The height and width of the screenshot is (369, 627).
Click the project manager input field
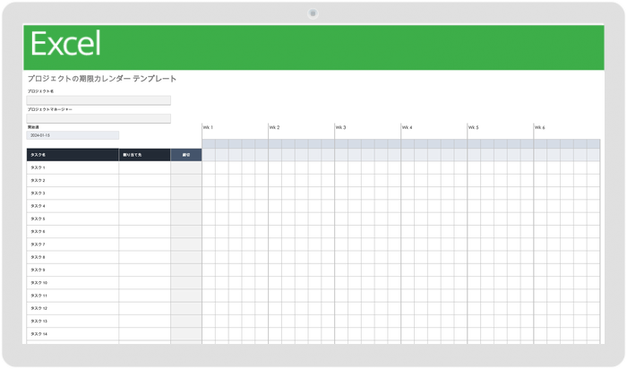point(99,118)
